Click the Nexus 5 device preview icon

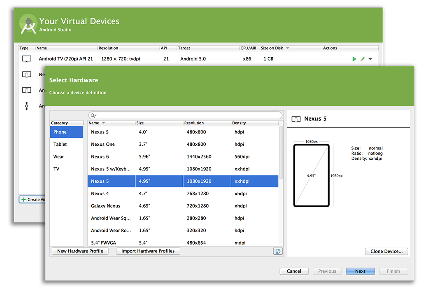click(x=296, y=119)
